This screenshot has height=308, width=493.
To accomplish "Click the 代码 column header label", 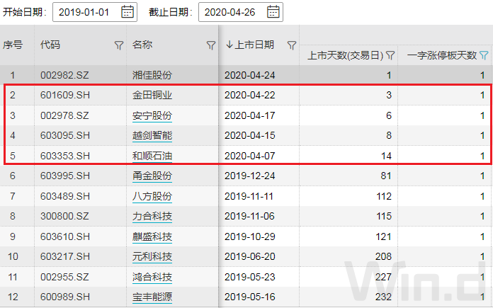I will (x=50, y=45).
